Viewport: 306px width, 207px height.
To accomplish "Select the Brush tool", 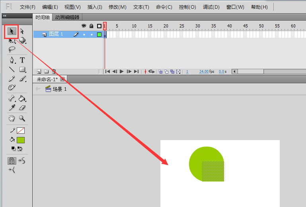I will coord(23,79).
